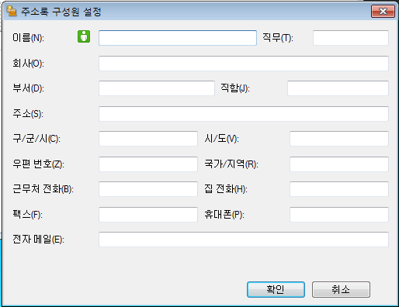
Task: Cancel the dialog with 취소 button
Action: point(341,289)
